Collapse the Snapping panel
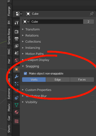Screen dimensions: 96x136 coord(30,66)
